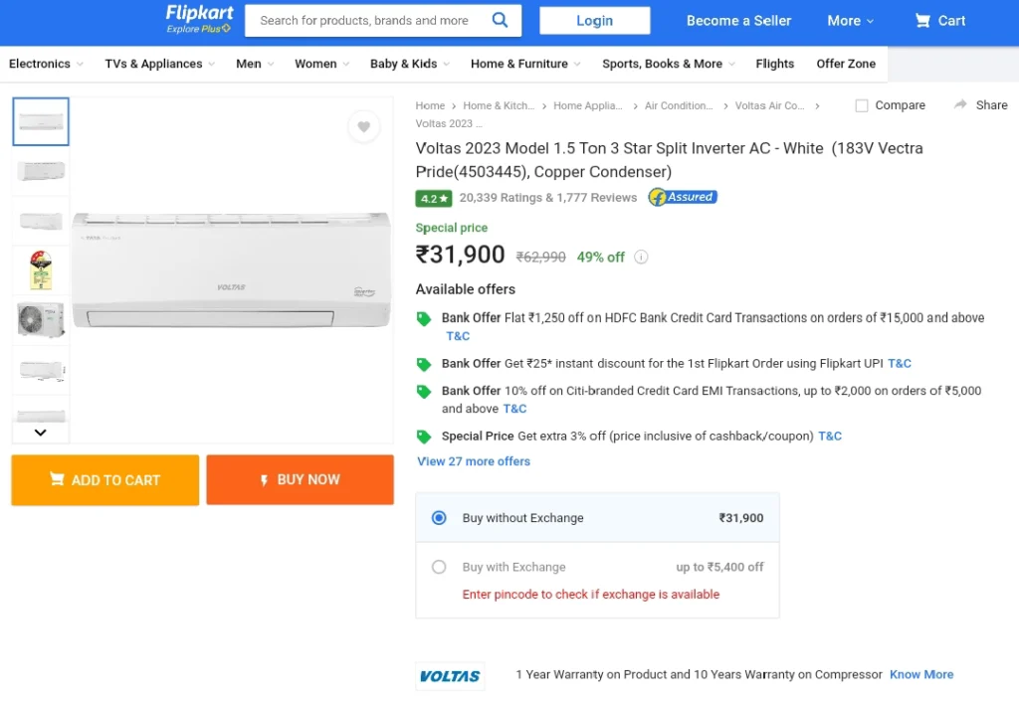
Task: Click green tag icon beside Citi-branded offer
Action: tap(424, 392)
